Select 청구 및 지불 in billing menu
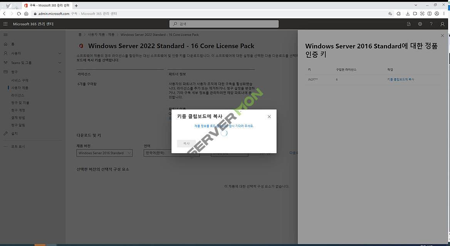 tap(20, 103)
